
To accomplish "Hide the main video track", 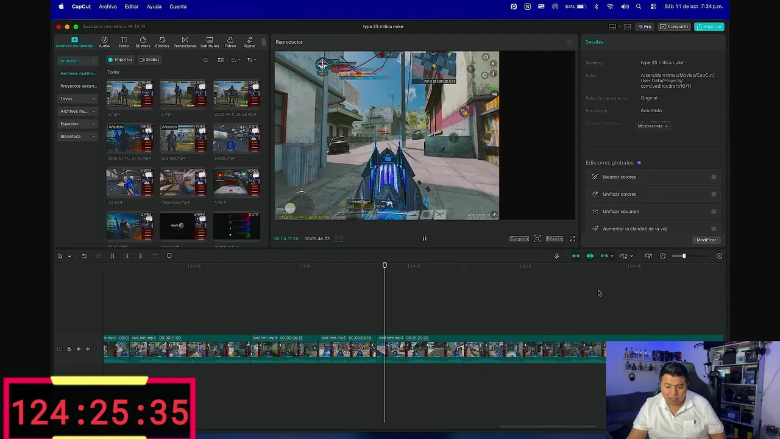I will 78,349.
